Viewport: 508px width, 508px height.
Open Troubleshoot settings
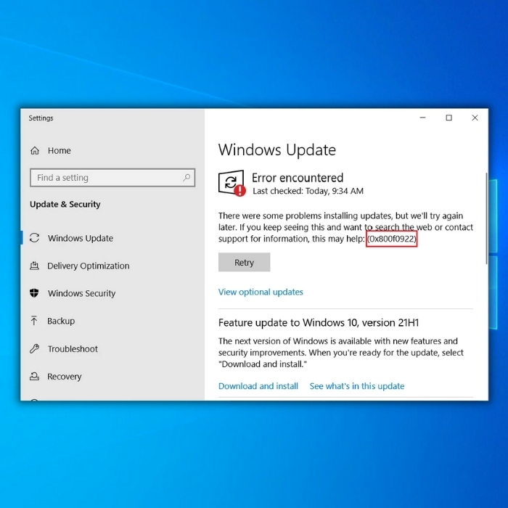click(x=73, y=348)
